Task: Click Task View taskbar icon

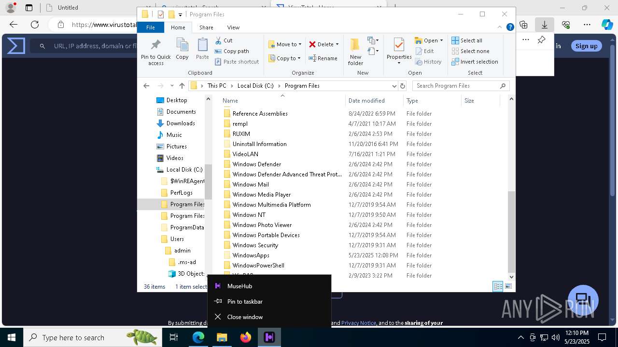Action: [174, 337]
